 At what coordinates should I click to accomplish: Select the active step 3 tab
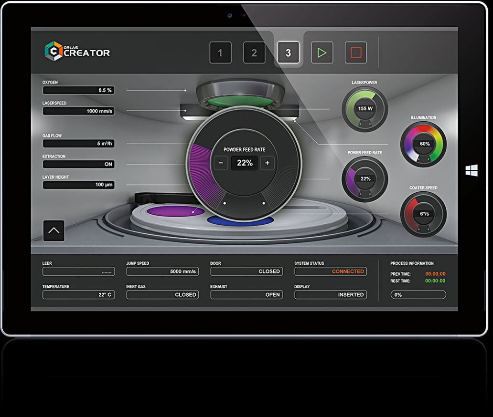pyautogui.click(x=288, y=52)
